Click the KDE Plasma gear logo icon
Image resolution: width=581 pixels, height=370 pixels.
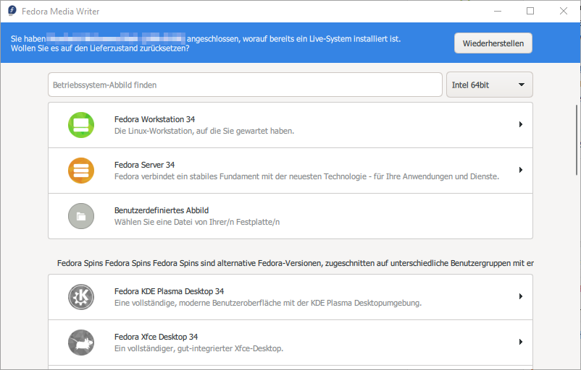tap(81, 297)
